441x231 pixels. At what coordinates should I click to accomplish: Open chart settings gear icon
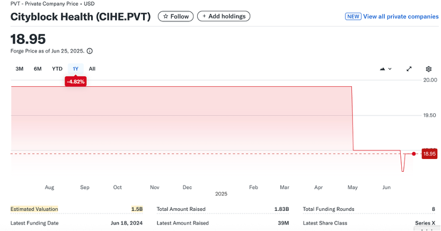tap(429, 69)
